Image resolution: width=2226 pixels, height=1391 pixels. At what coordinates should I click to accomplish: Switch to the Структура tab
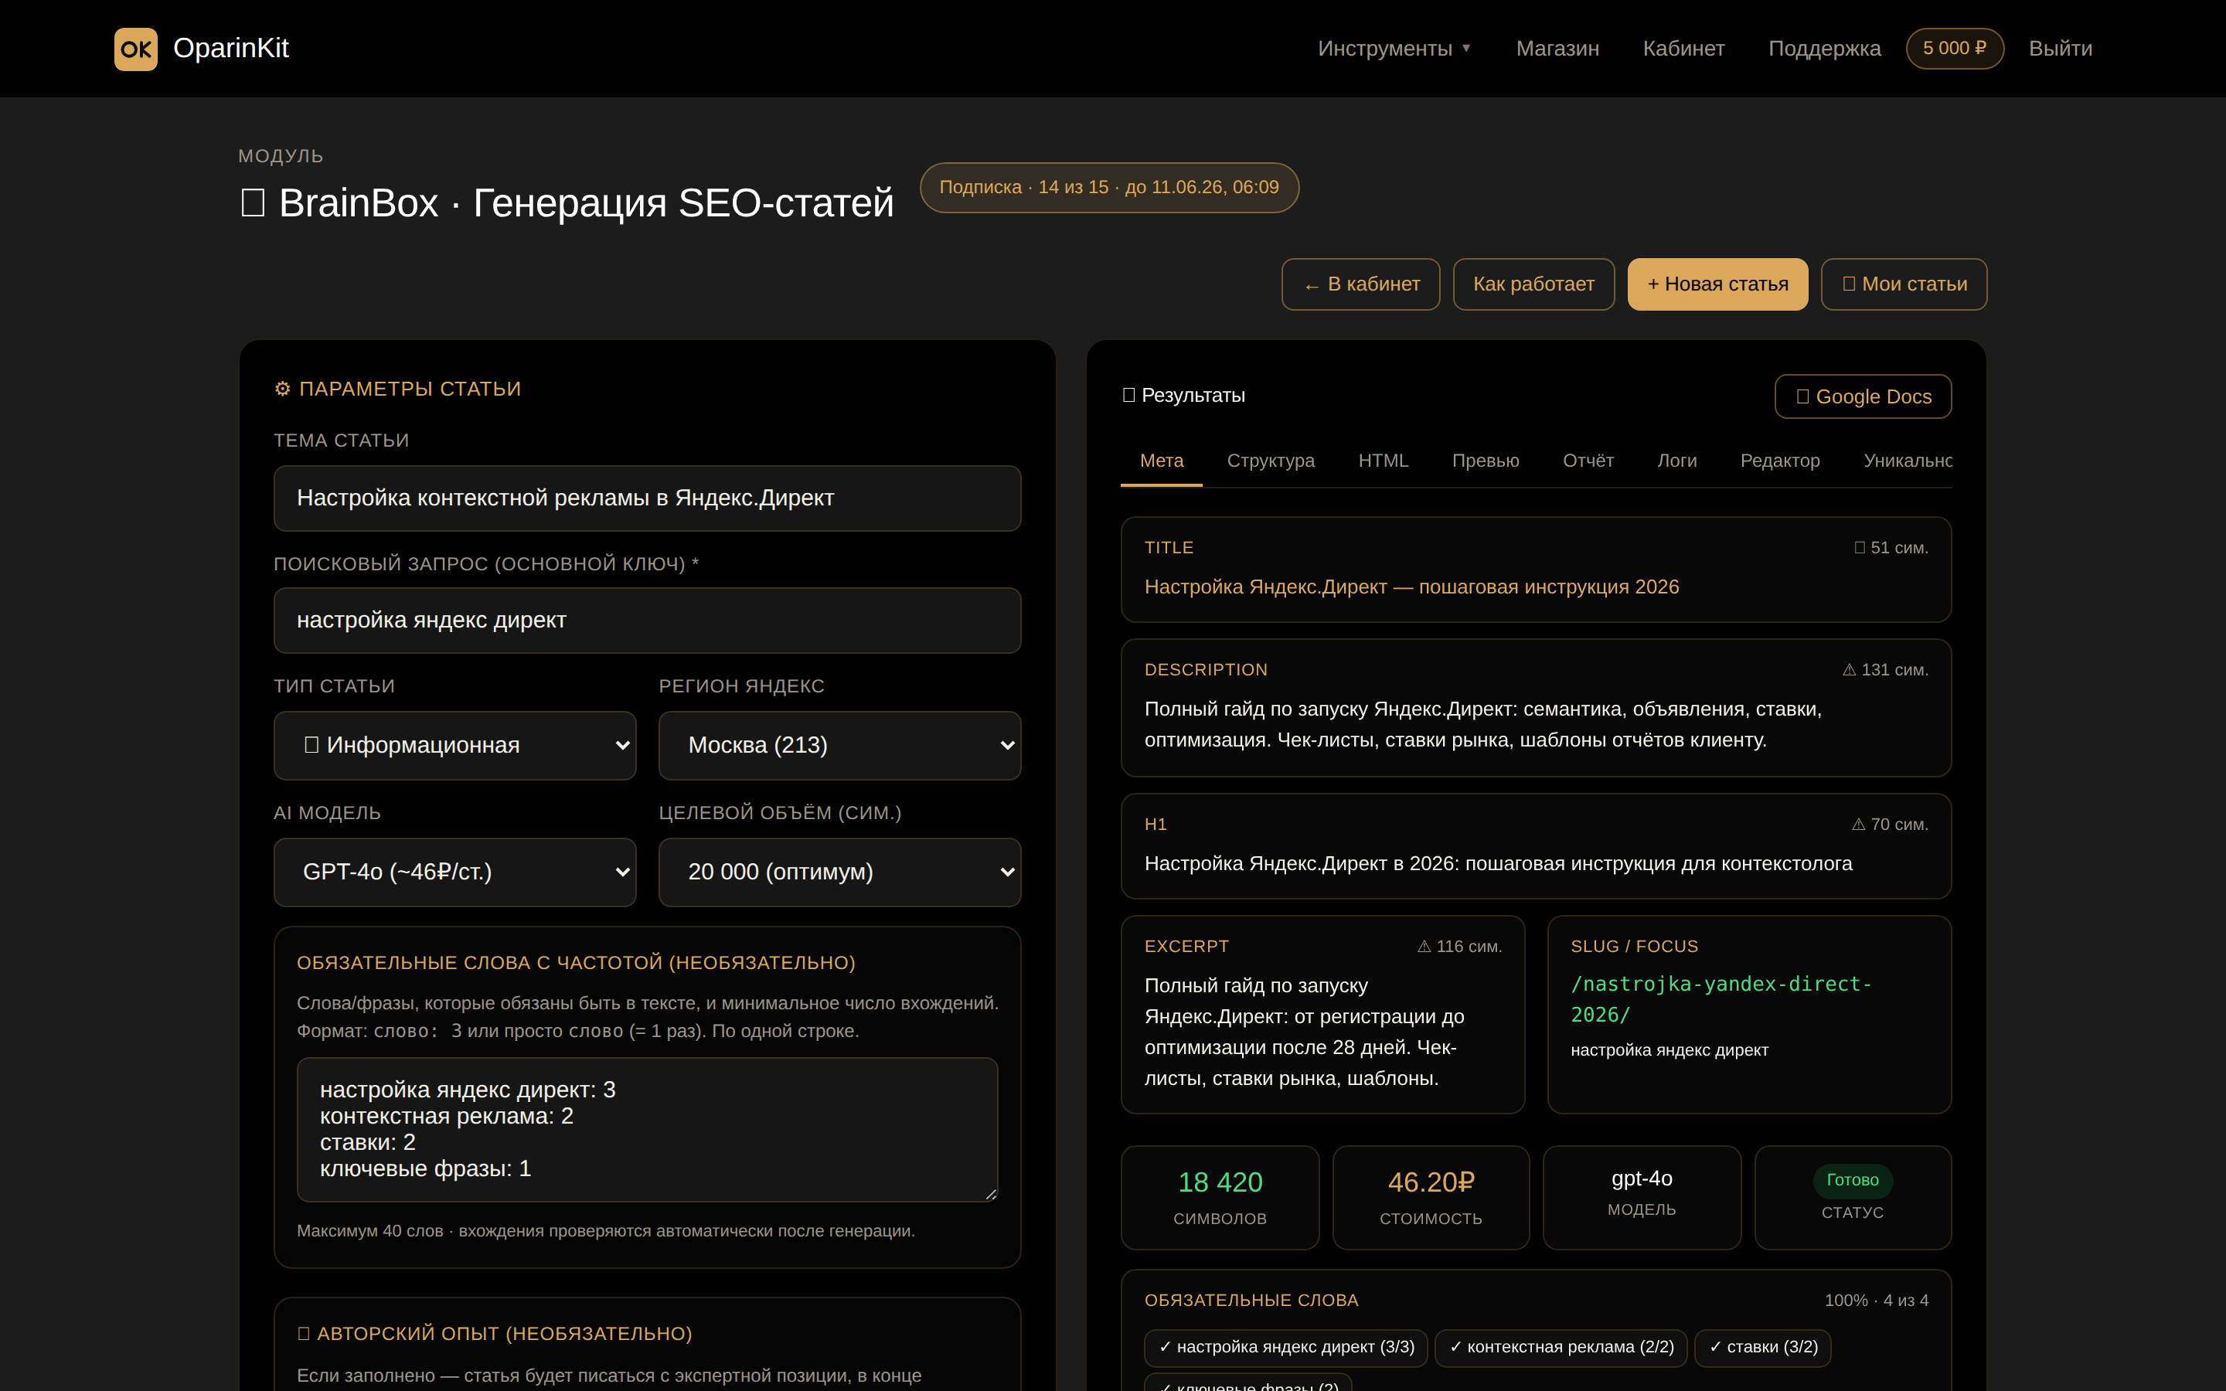click(x=1271, y=461)
